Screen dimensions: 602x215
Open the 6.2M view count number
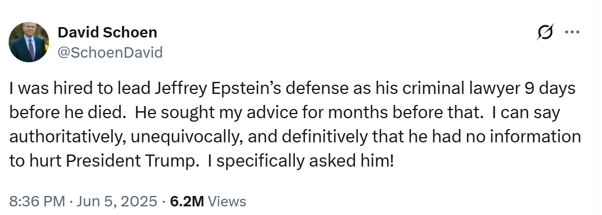pos(187,201)
